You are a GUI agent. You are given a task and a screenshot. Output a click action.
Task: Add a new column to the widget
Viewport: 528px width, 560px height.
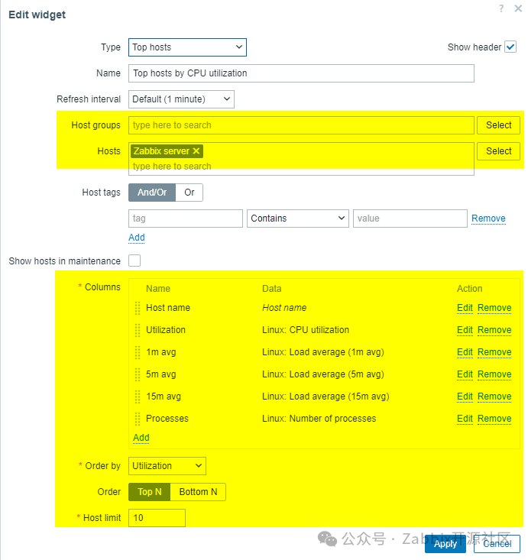point(141,438)
